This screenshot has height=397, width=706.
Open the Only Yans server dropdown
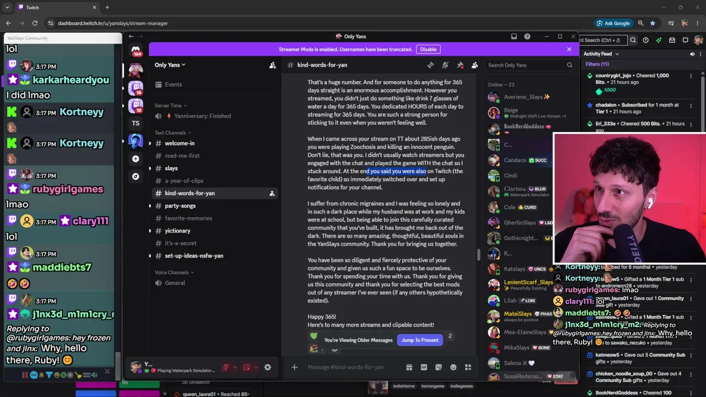pos(170,65)
